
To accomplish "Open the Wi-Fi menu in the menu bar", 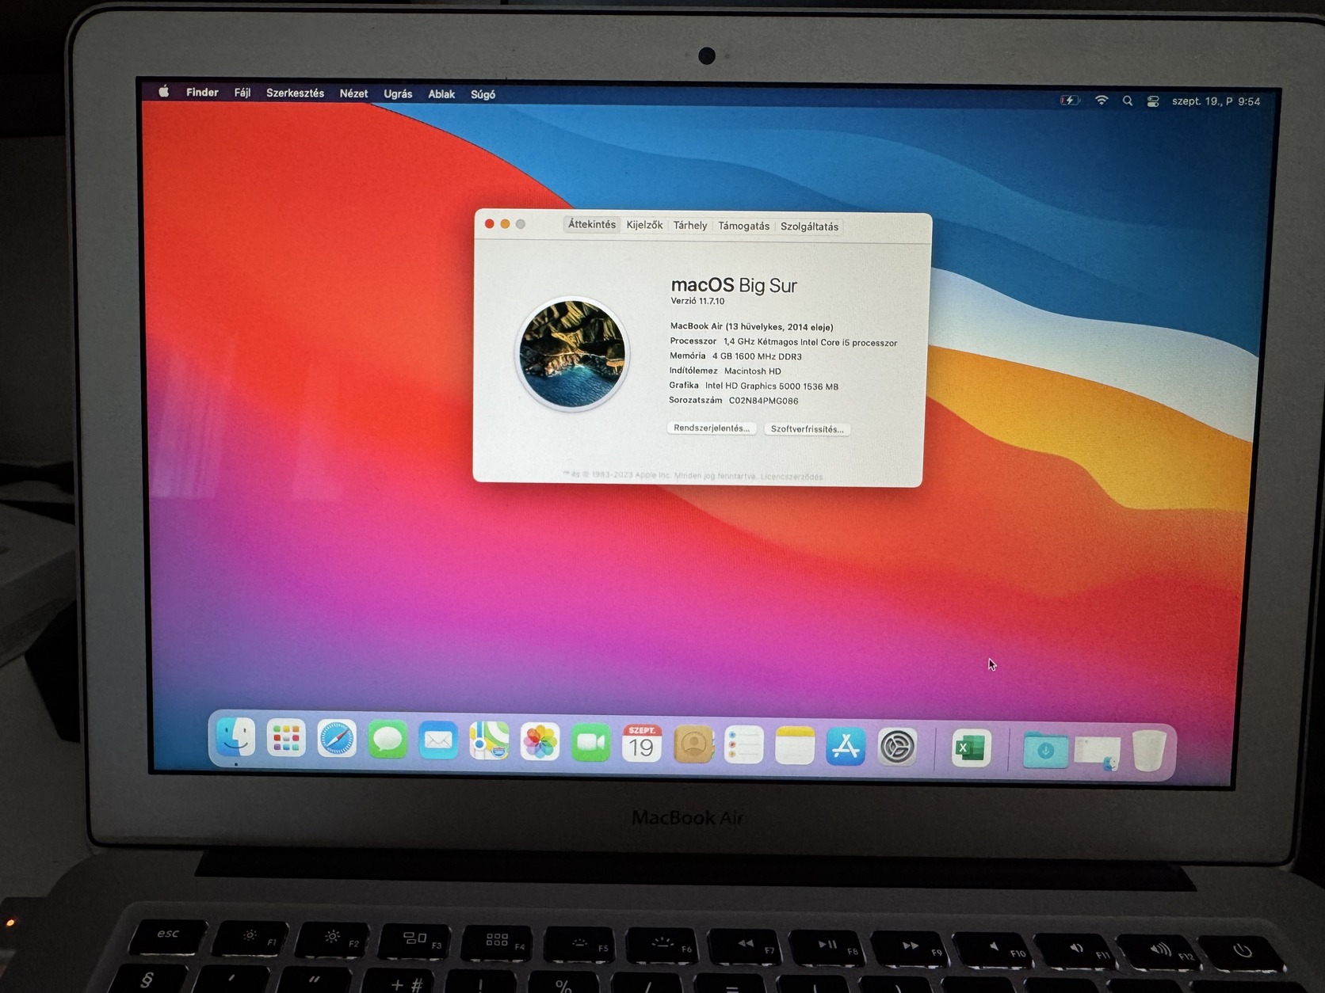I will pyautogui.click(x=1101, y=101).
